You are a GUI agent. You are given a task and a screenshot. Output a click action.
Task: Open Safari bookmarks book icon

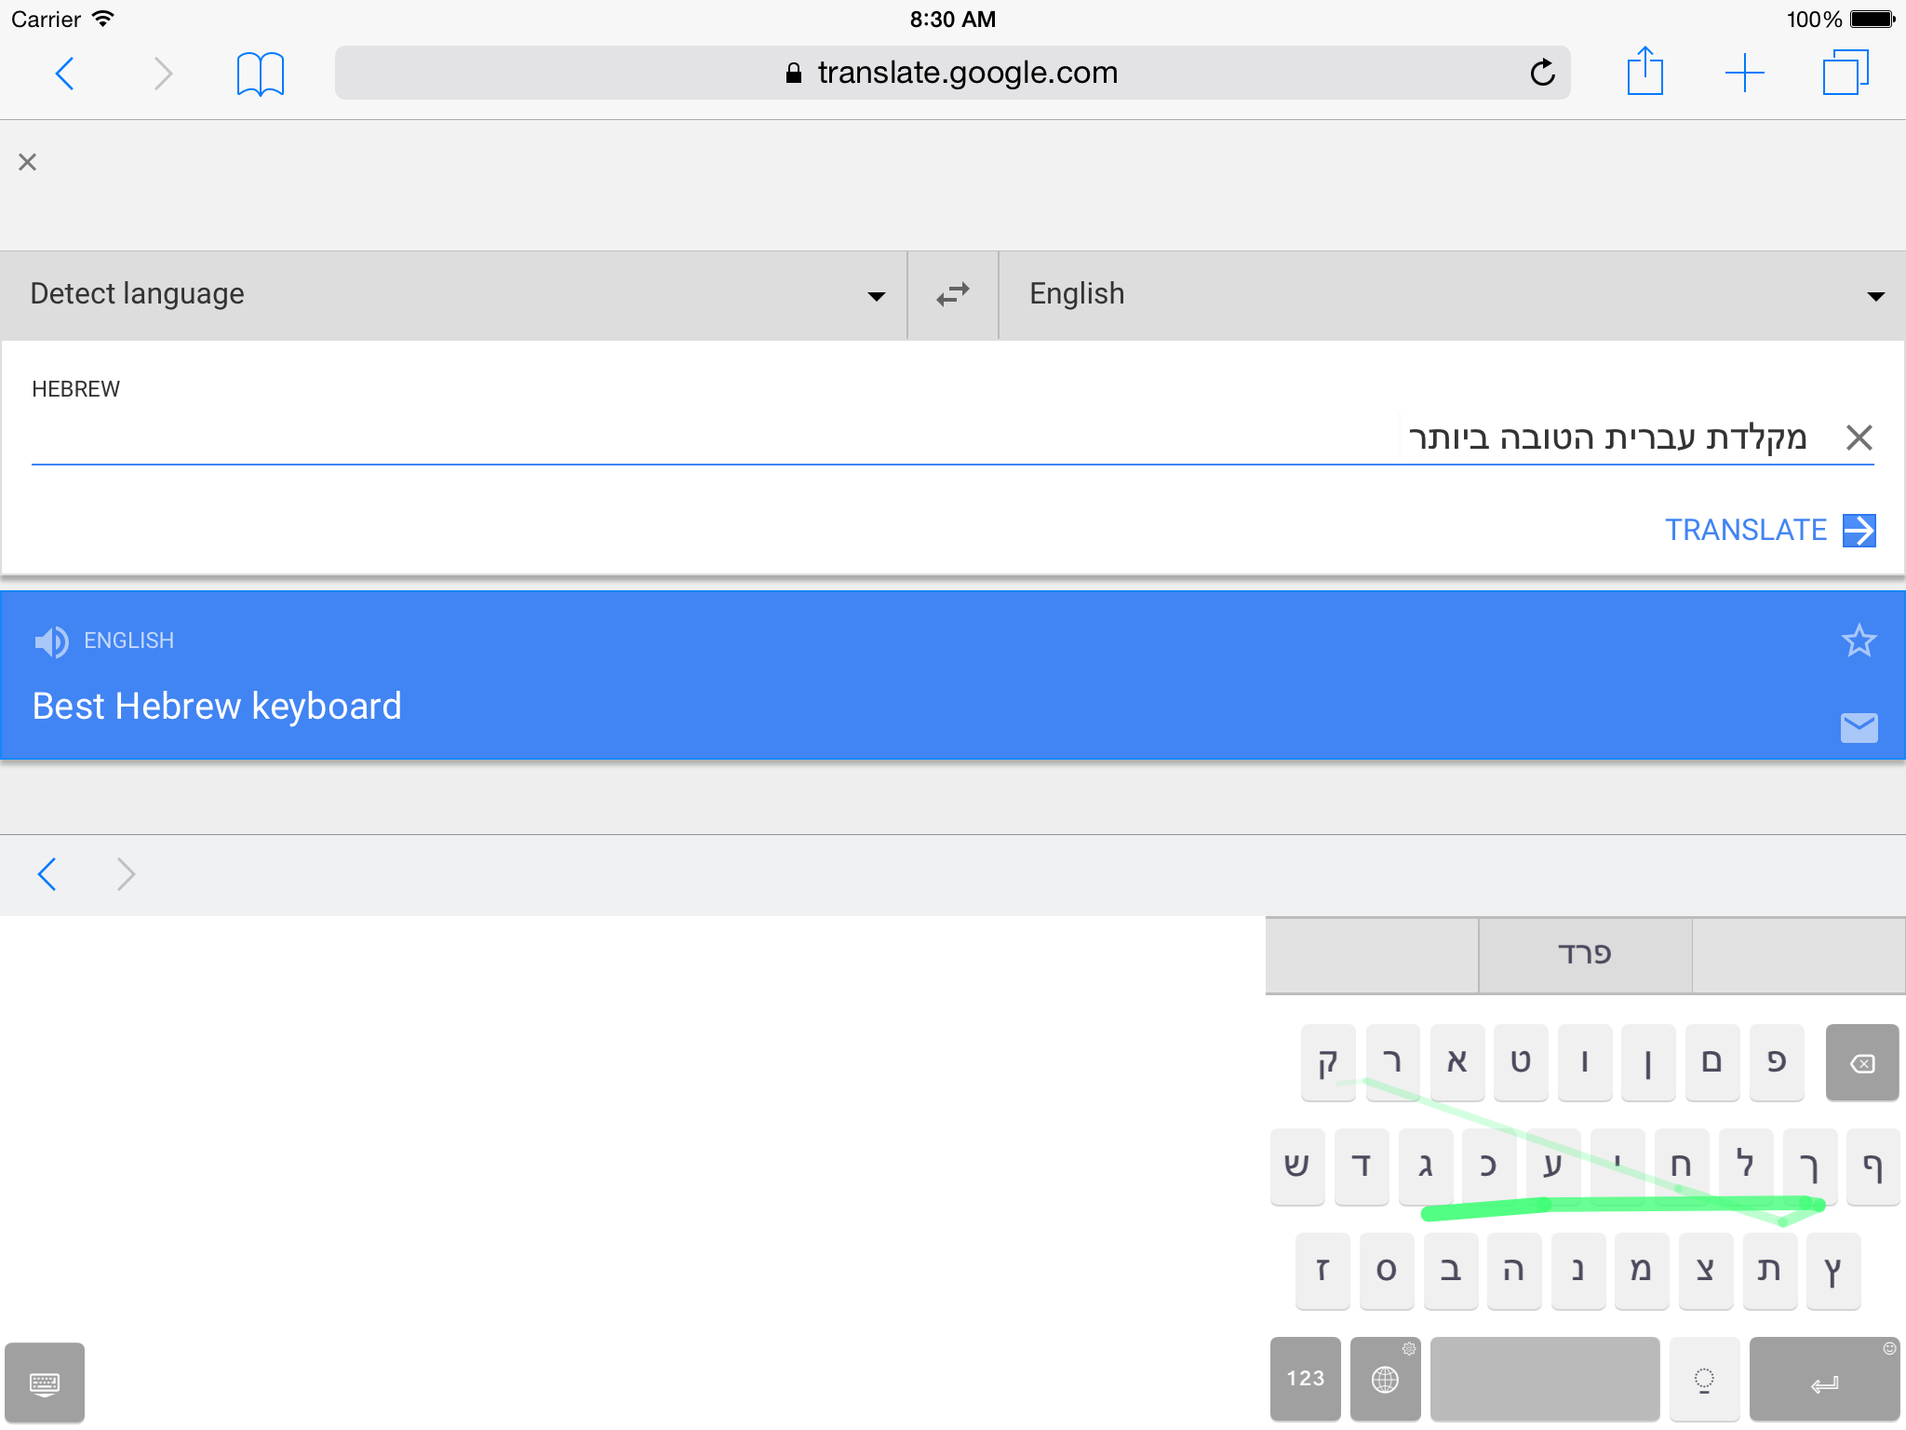click(x=260, y=74)
